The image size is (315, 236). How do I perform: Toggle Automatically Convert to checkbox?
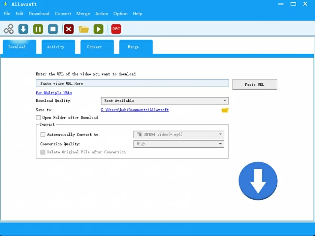(x=43, y=135)
